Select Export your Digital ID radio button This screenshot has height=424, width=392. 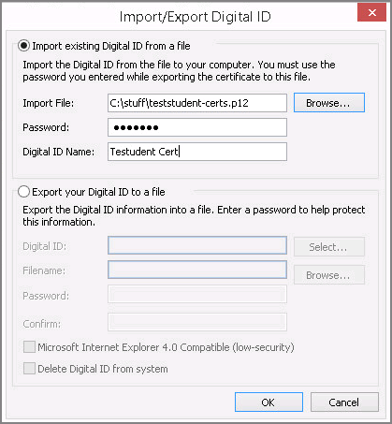pyautogui.click(x=23, y=192)
